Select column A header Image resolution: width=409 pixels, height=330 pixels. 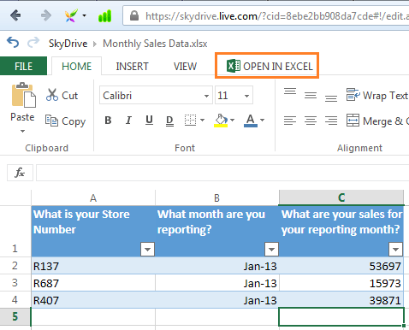coord(93,197)
